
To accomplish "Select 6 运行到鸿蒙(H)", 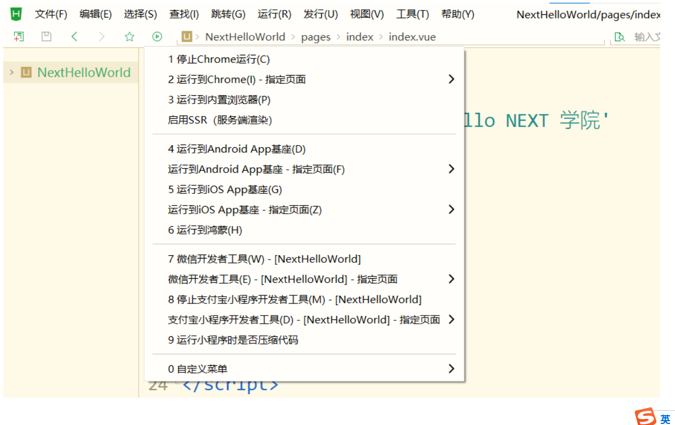I will click(x=304, y=230).
